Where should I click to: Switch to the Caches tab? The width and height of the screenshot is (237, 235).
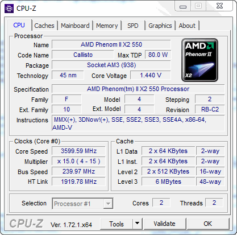point(44,26)
